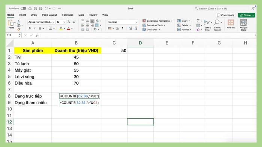Screen dimensions: 262x147
Task: Click the Increase Indent icon
Action: (x=88, y=29)
